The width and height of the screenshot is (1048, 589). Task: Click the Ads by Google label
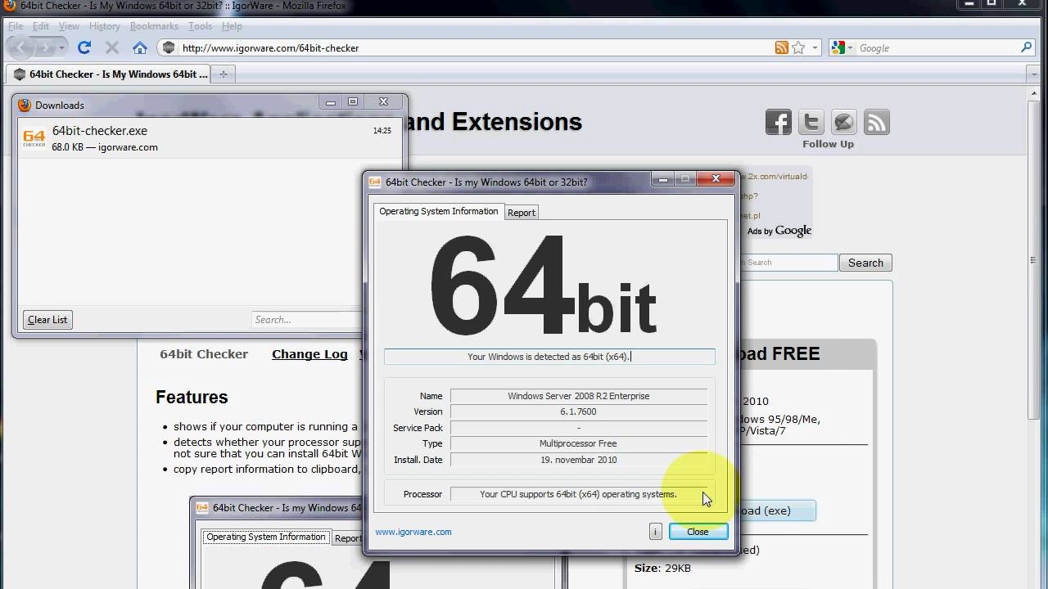779,231
